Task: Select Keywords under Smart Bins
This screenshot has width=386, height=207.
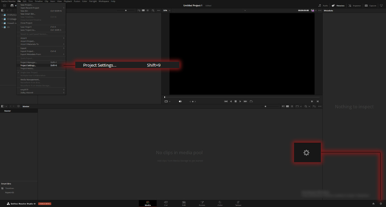Action: 10,193
